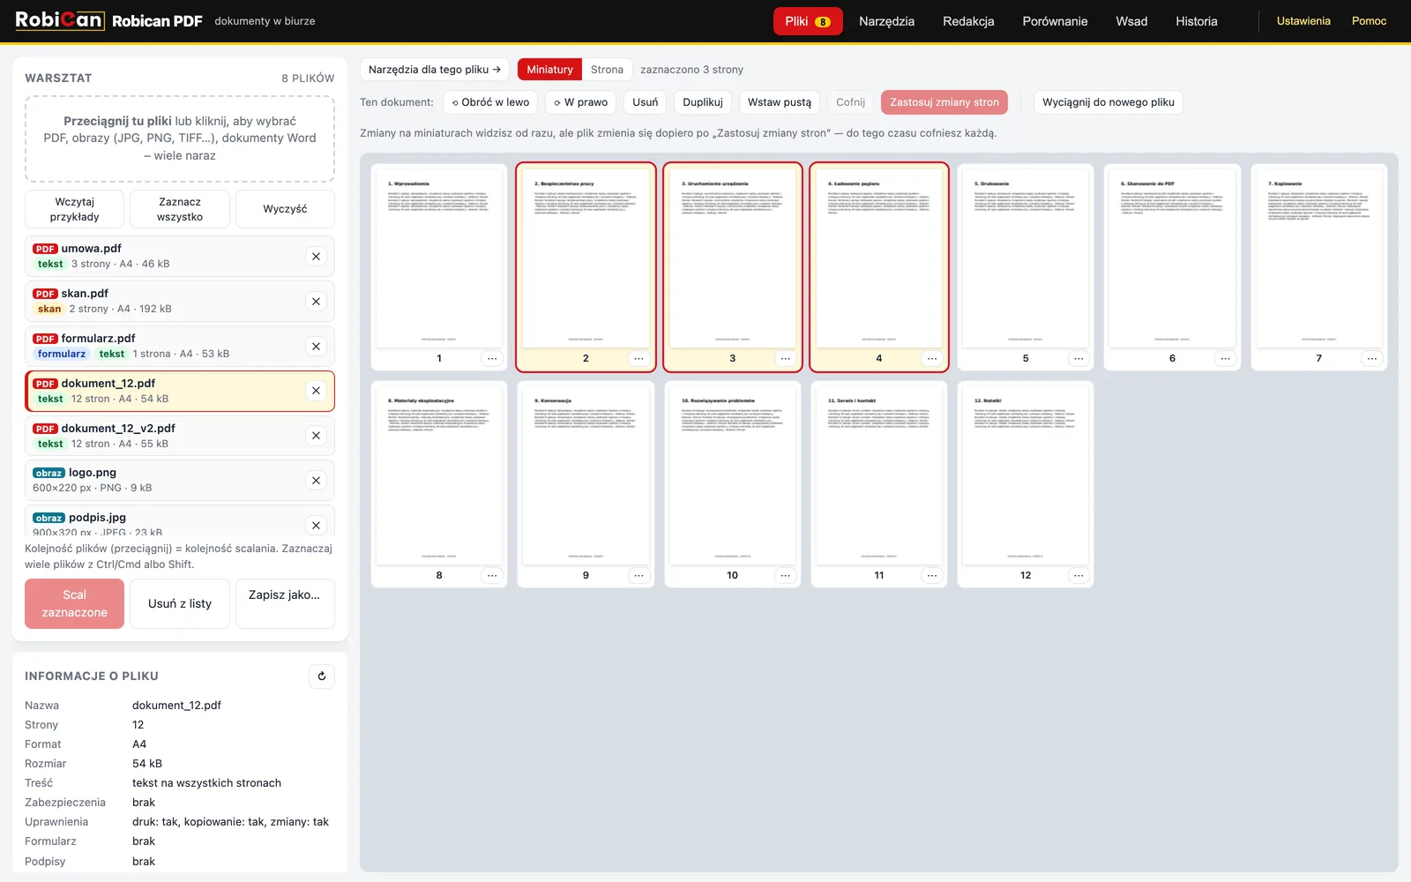Remove formularz.pdf with its X icon
This screenshot has height=882, width=1411.
click(x=316, y=347)
